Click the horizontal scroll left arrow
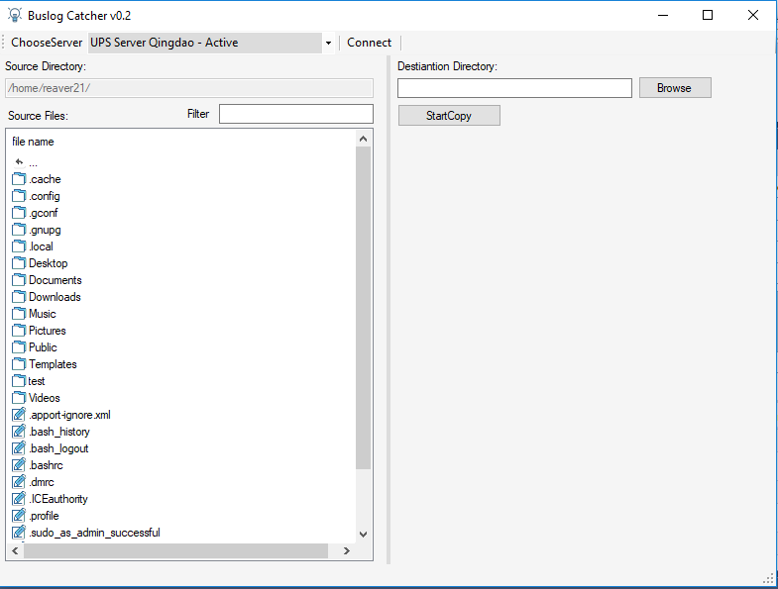This screenshot has width=778, height=589. tap(16, 550)
